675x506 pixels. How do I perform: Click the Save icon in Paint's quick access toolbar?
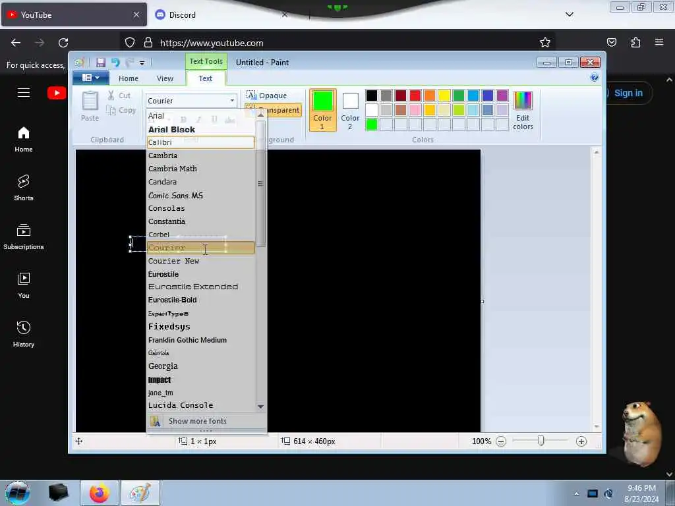(101, 63)
